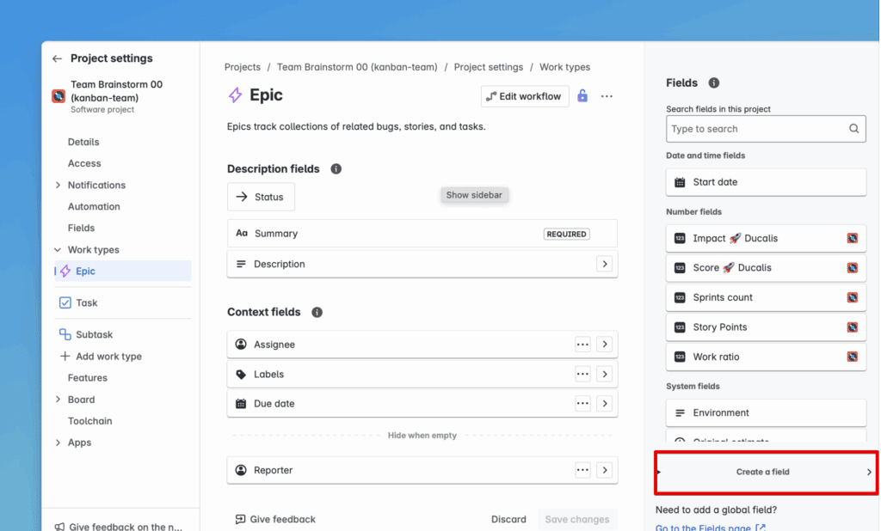Click the Create a field button

(x=763, y=472)
